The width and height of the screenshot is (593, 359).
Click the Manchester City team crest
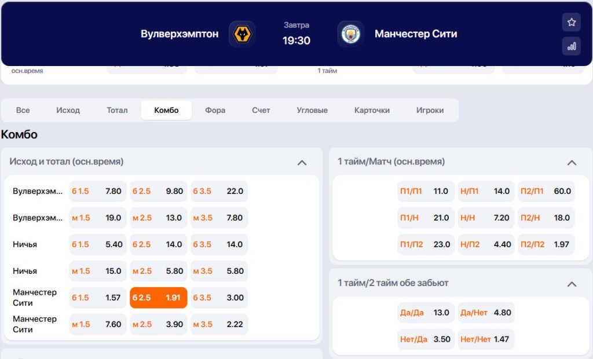tap(350, 34)
